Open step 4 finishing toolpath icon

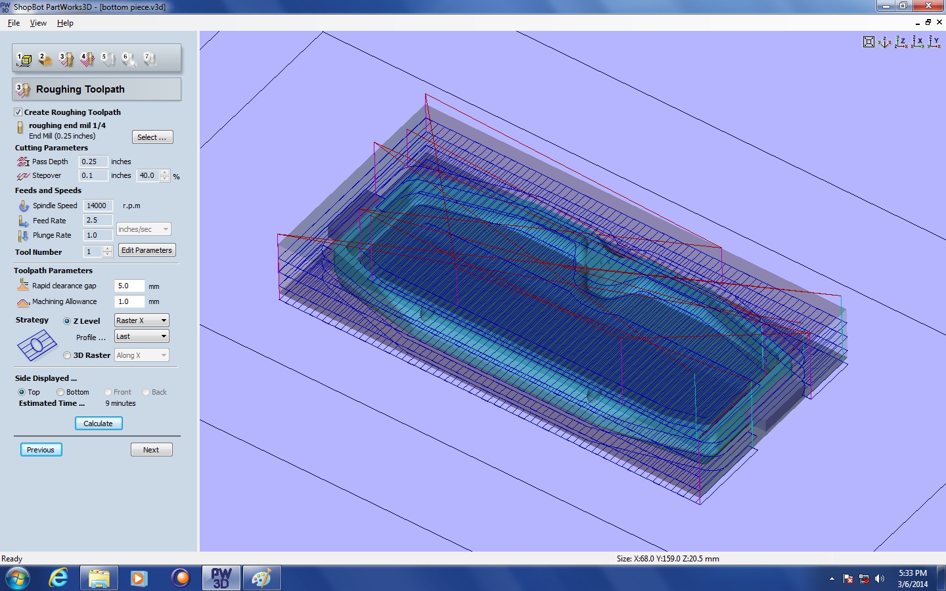(87, 60)
